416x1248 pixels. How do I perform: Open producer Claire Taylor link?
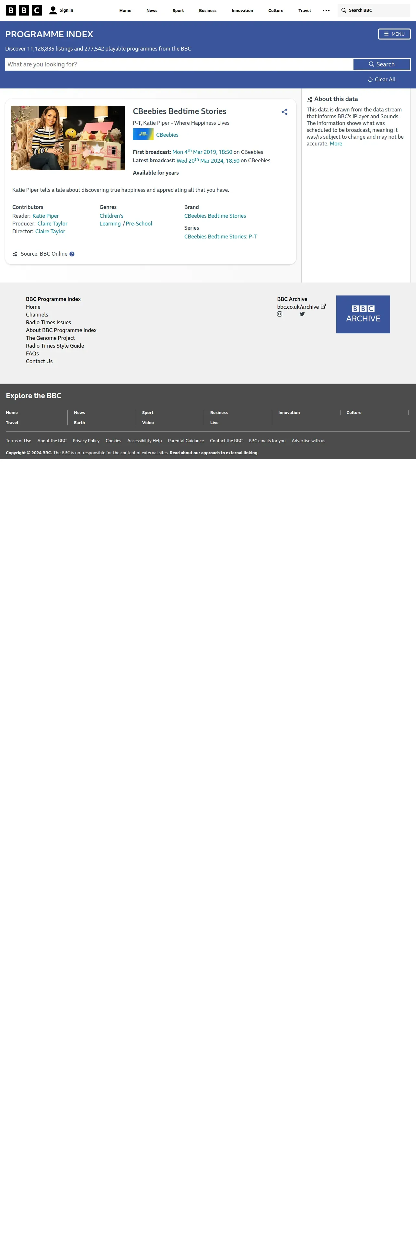coord(52,224)
